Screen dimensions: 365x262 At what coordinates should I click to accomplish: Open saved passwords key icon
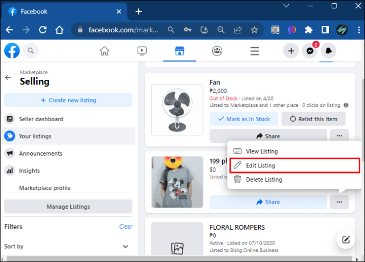(188, 30)
